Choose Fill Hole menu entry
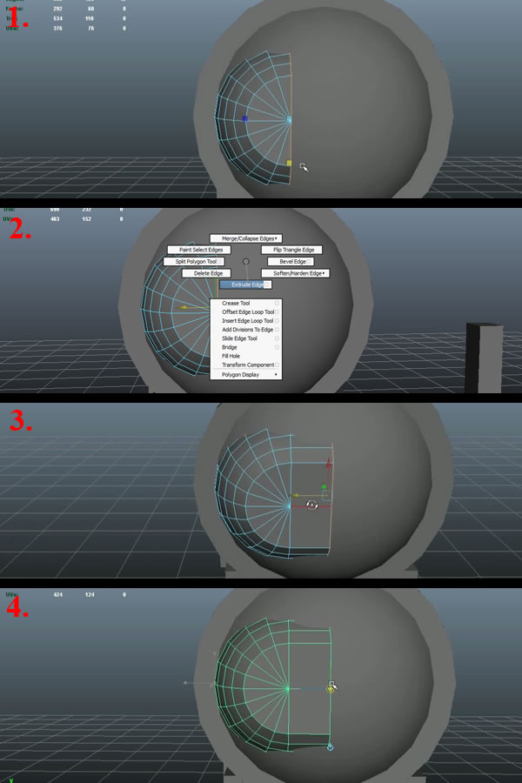 (x=231, y=356)
